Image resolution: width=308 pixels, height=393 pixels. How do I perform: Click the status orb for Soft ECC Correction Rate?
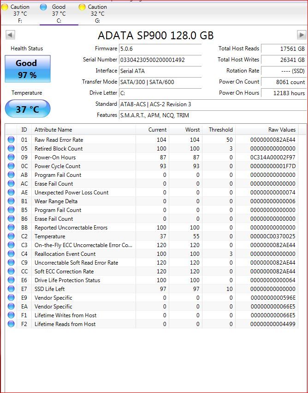click(x=11, y=271)
